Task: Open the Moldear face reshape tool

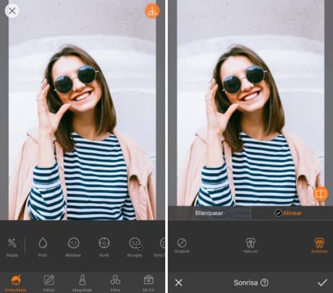Action: [x=73, y=247]
